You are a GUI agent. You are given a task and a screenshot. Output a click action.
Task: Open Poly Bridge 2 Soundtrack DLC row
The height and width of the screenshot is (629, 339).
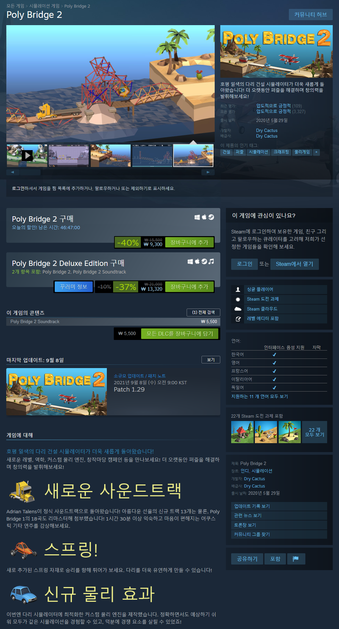pos(113,321)
